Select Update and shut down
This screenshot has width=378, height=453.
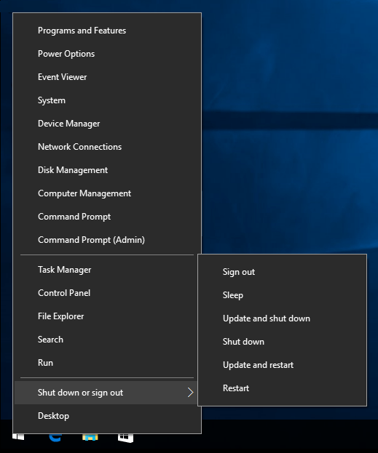[x=282, y=318]
